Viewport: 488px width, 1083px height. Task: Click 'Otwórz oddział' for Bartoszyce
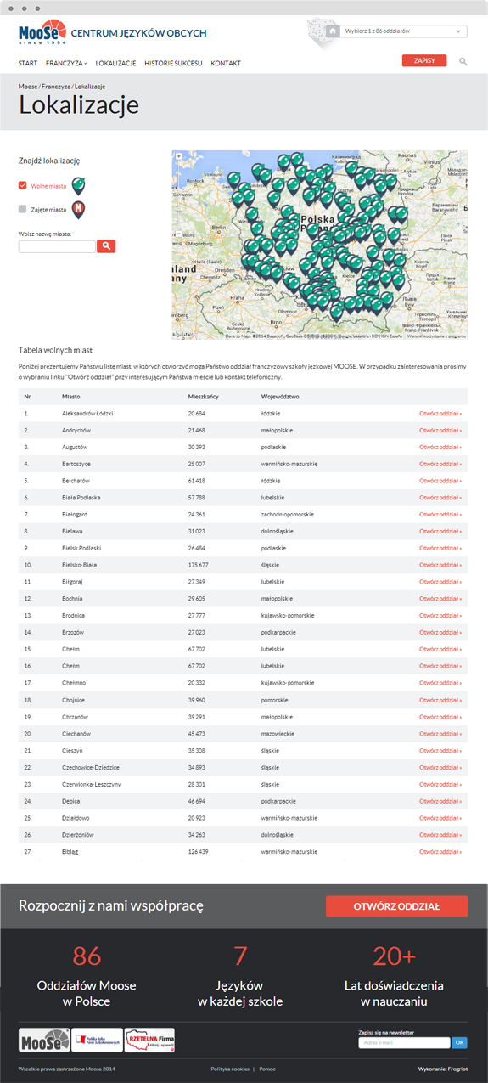coord(440,464)
